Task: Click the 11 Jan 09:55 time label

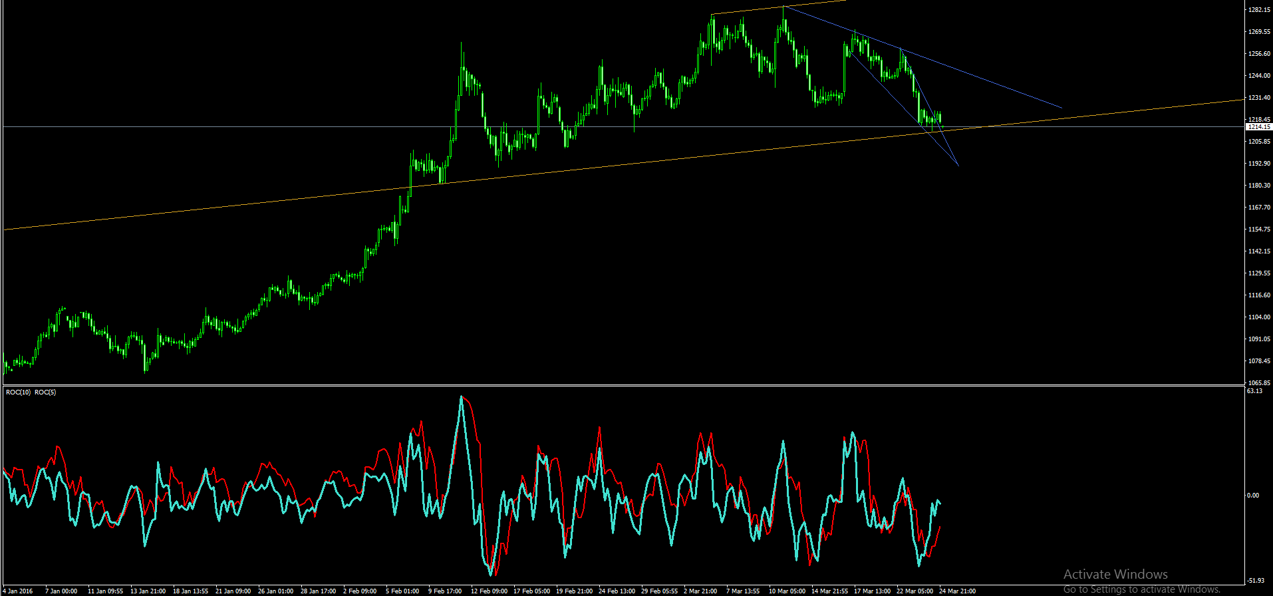Action: tap(105, 591)
